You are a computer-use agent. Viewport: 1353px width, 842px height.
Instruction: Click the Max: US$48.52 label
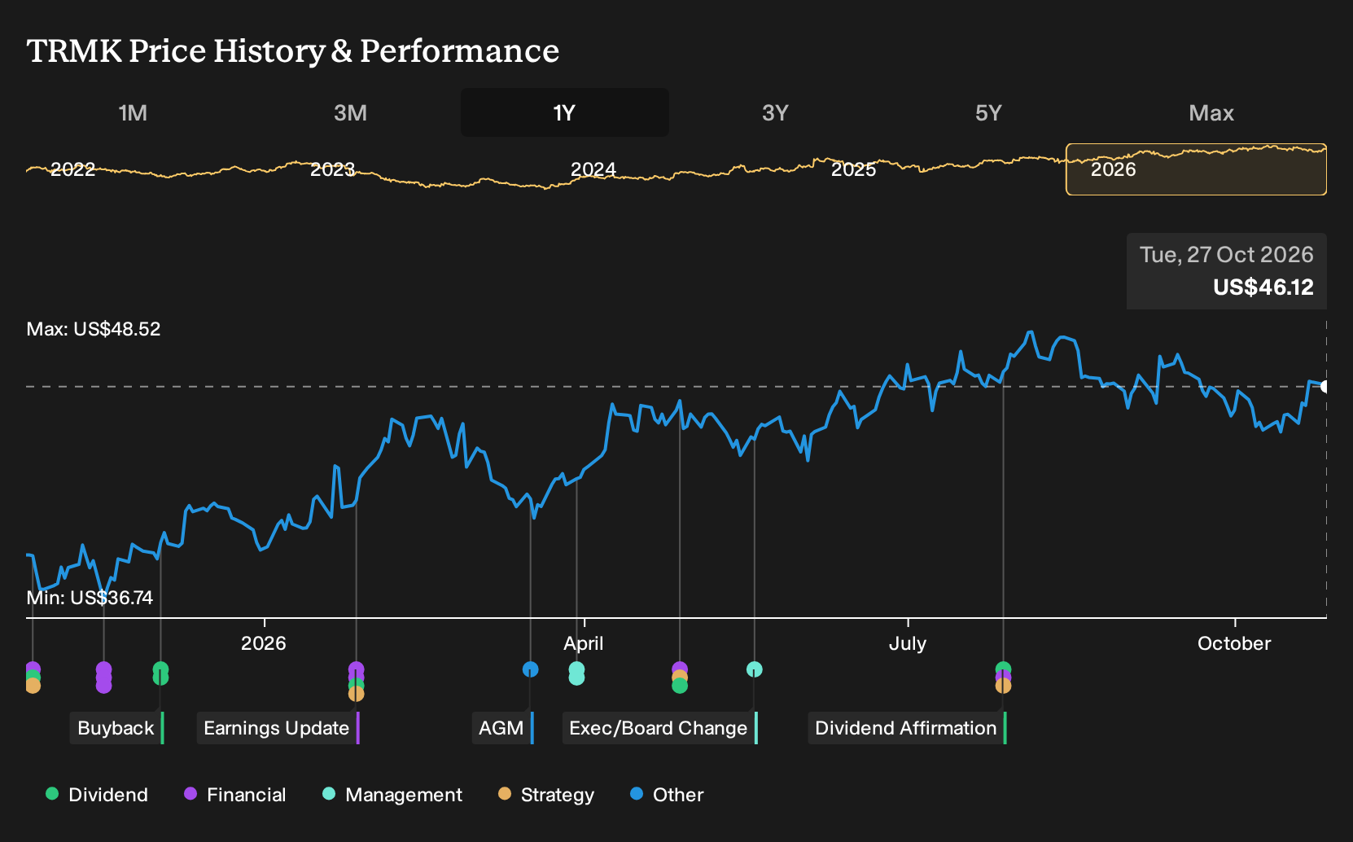94,329
